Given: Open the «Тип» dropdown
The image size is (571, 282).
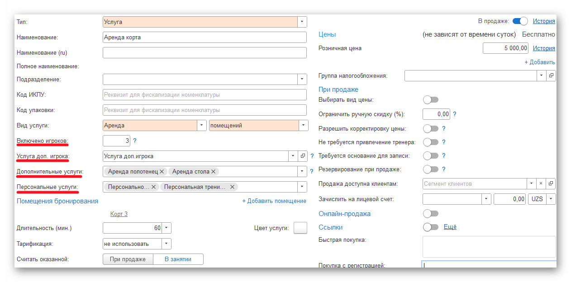Looking at the screenshot, I should pyautogui.click(x=301, y=21).
